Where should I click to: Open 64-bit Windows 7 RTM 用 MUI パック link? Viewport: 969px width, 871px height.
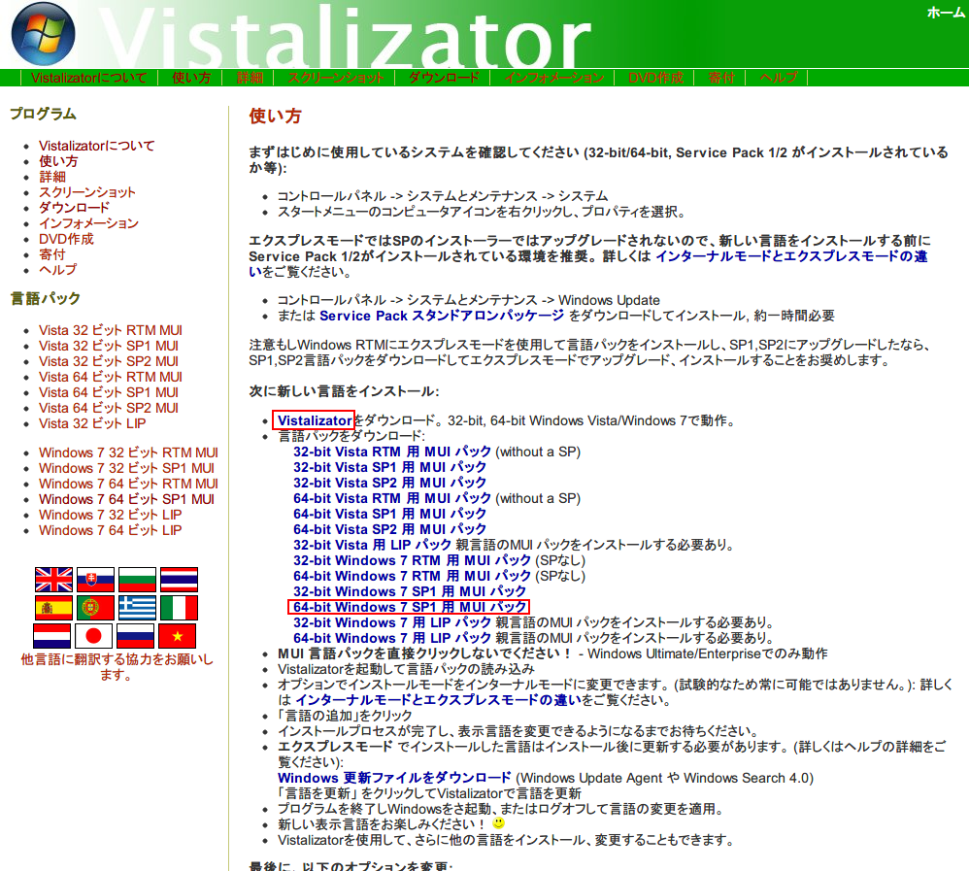pyautogui.click(x=413, y=576)
